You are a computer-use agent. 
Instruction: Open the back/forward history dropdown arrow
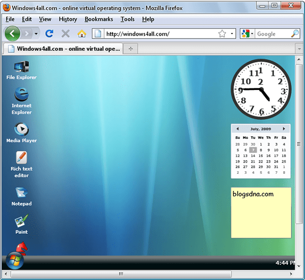36,34
